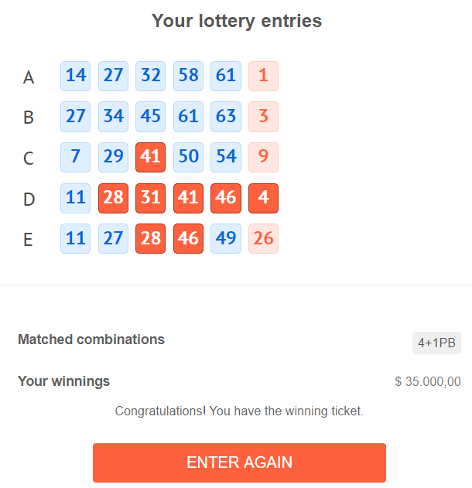Select number 45 in row B
The image size is (472, 488).
pos(150,117)
